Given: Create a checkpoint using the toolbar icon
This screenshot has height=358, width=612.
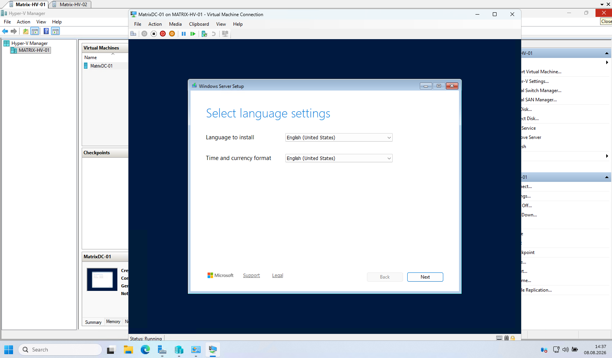Looking at the screenshot, I should (204, 34).
